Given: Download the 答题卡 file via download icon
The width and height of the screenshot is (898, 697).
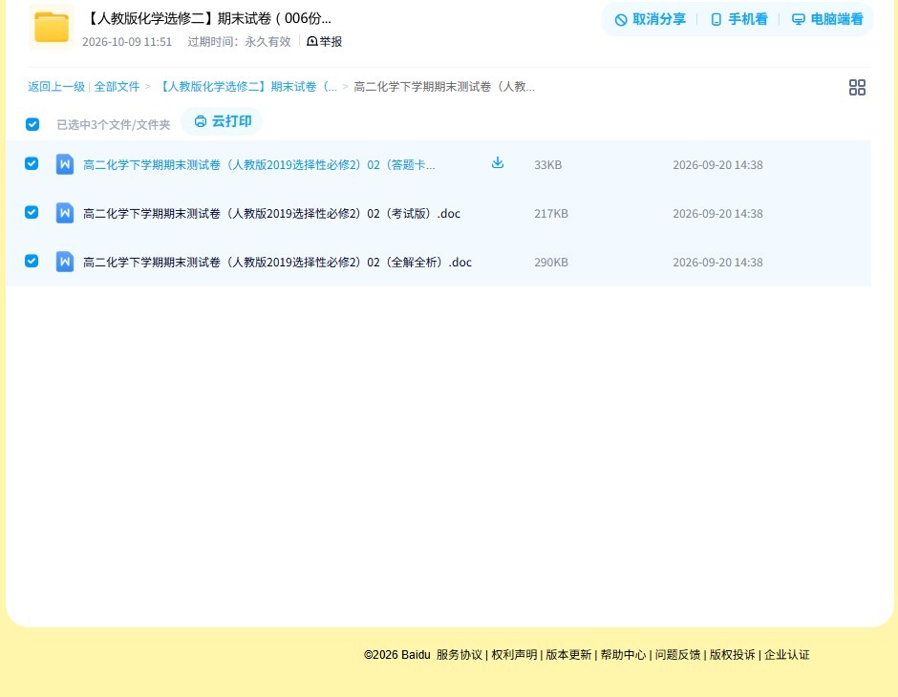Looking at the screenshot, I should 498,163.
